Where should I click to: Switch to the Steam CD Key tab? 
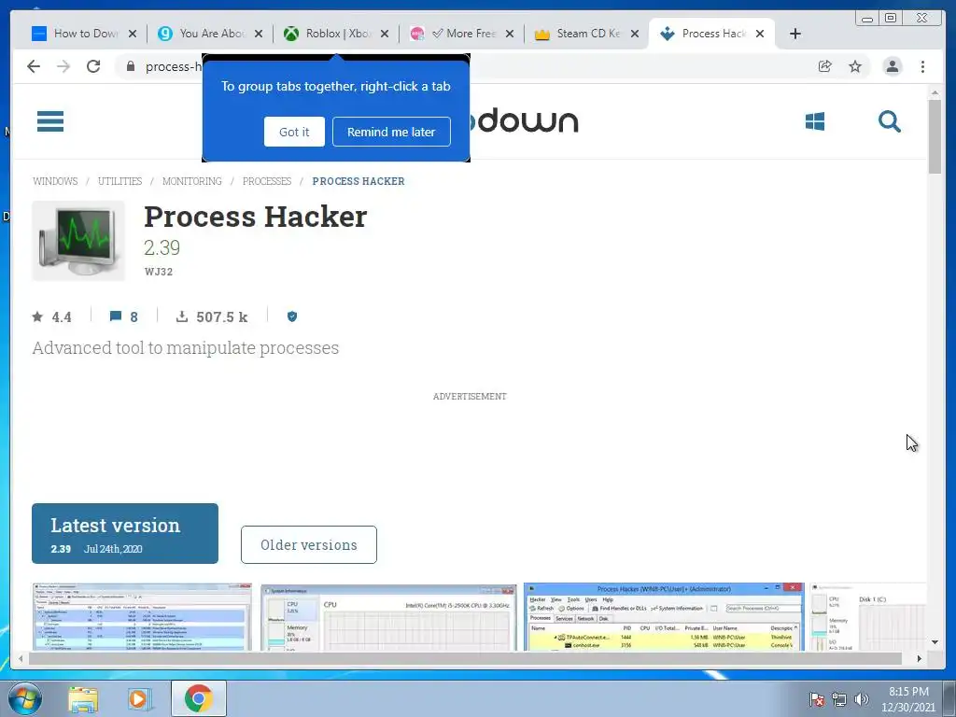(x=587, y=34)
